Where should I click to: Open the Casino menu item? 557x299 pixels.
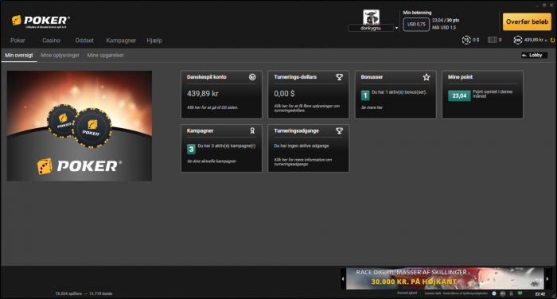pyautogui.click(x=51, y=41)
